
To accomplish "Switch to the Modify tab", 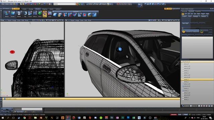I will (x=37, y=9).
